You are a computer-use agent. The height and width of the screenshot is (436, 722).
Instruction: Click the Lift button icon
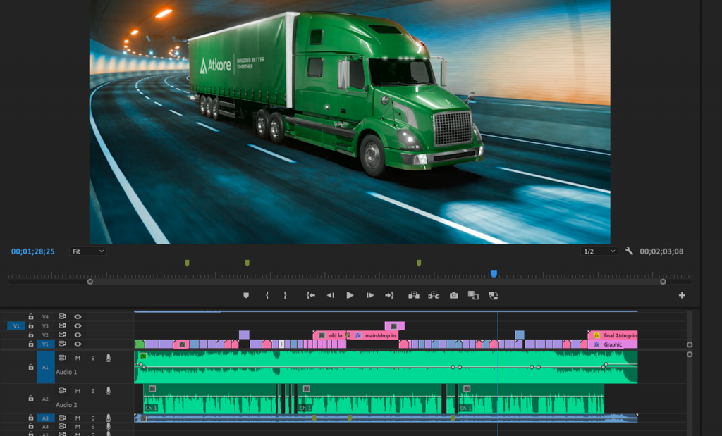(413, 296)
